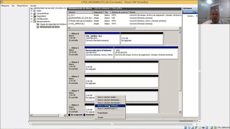
Task: Choose Nuevo volumen distribuido from context menu
Action: [110, 100]
